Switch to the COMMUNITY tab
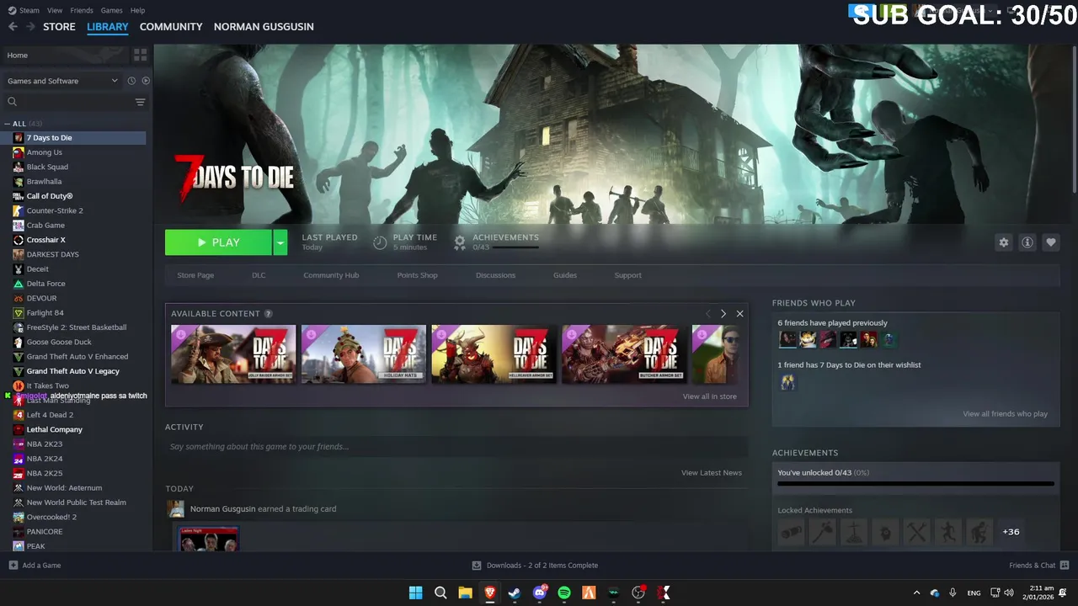The height and width of the screenshot is (606, 1078). click(171, 27)
